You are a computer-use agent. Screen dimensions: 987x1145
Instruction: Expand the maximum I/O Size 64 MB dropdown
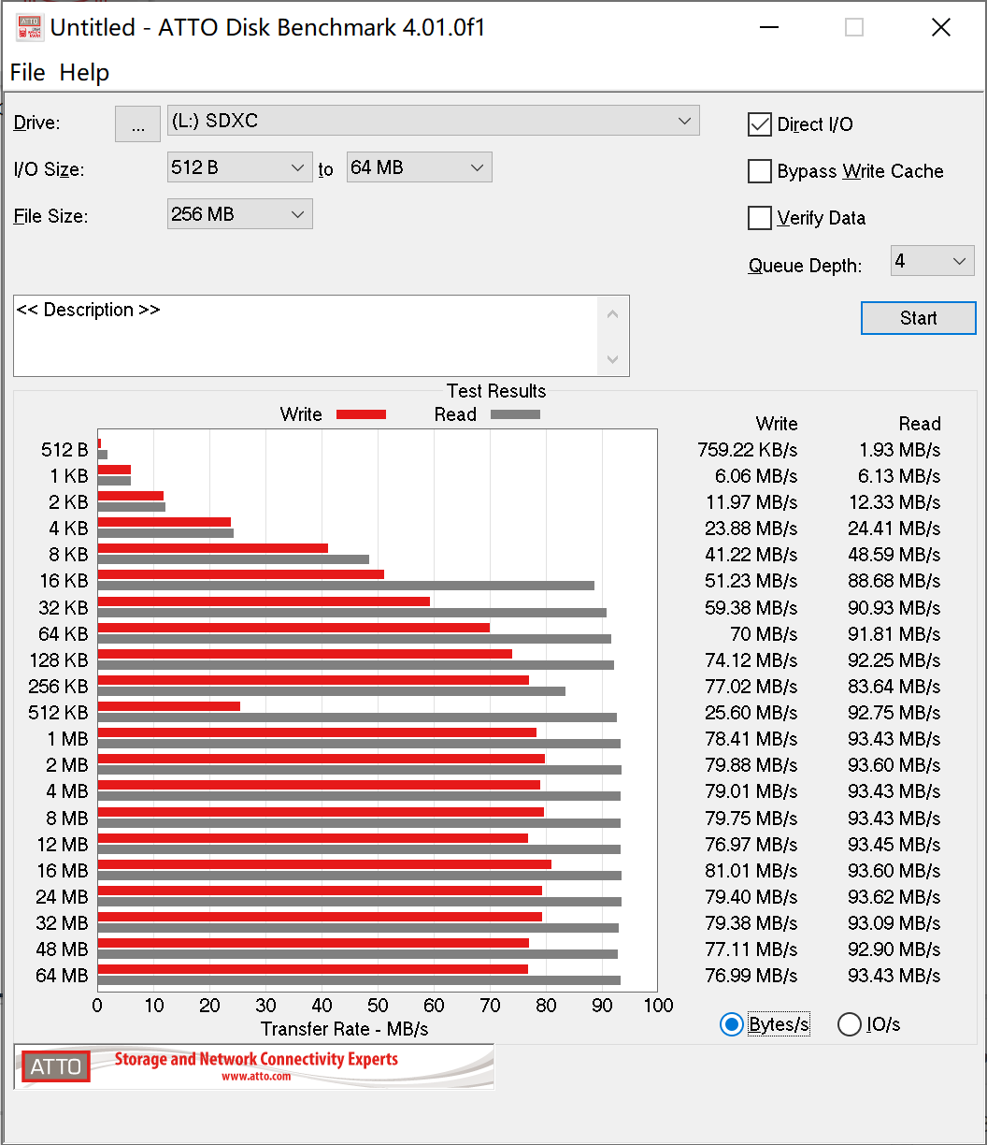(419, 167)
